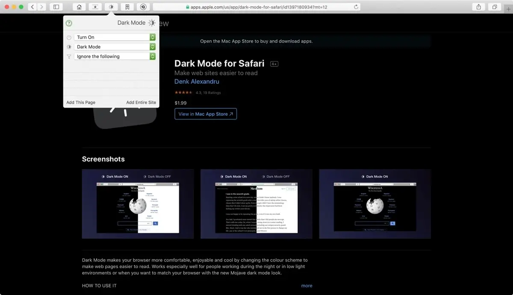Click the Screenshots section heading
513x295 pixels.
(103, 159)
